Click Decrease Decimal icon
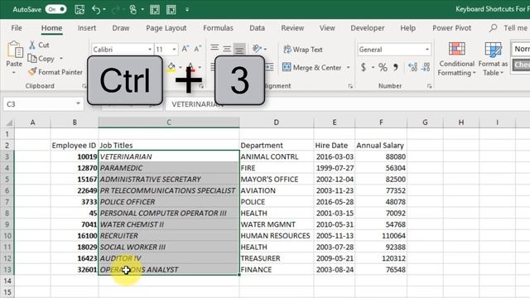This screenshot has height=298, width=530. (x=425, y=67)
